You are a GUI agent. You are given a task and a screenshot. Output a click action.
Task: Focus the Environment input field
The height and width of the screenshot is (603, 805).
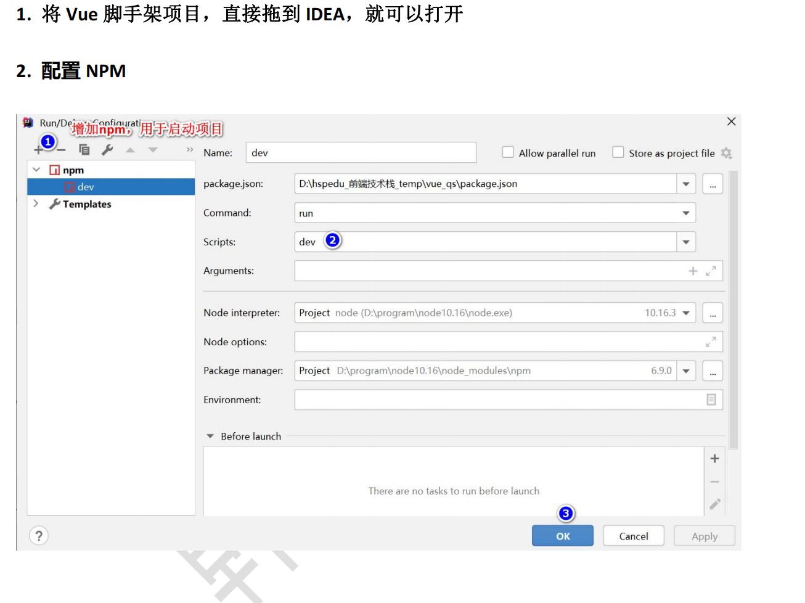click(x=509, y=400)
